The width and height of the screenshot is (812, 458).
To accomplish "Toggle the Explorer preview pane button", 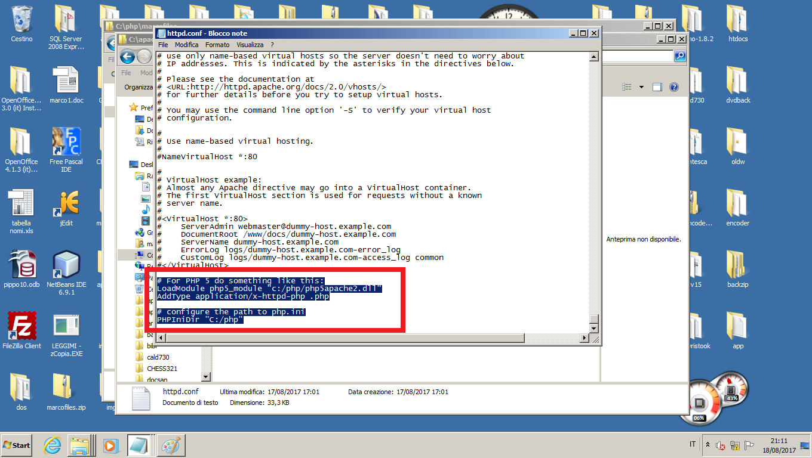I will (657, 87).
